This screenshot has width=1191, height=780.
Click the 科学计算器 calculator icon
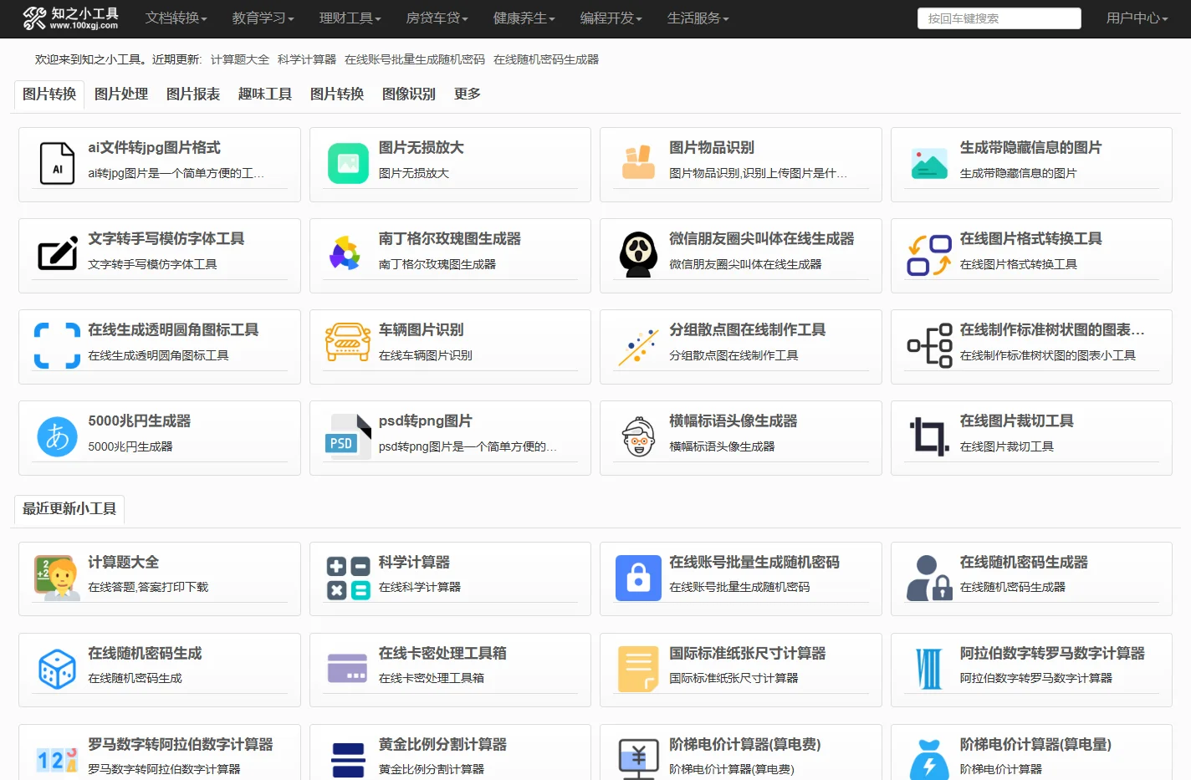tap(348, 579)
